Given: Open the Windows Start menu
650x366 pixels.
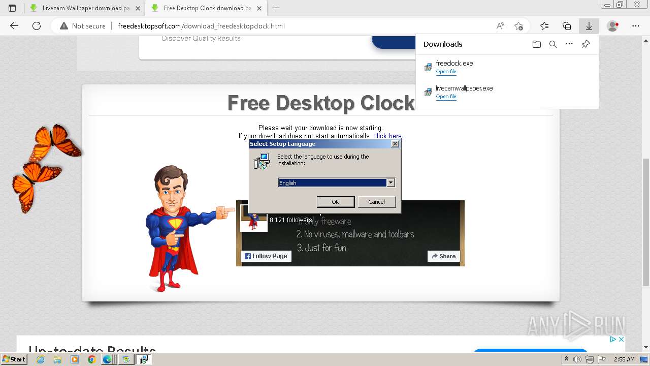Looking at the screenshot, I should [14, 359].
